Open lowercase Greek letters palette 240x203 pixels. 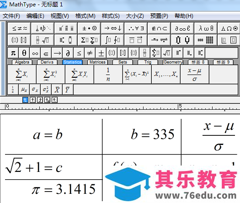[x=206, y=28]
